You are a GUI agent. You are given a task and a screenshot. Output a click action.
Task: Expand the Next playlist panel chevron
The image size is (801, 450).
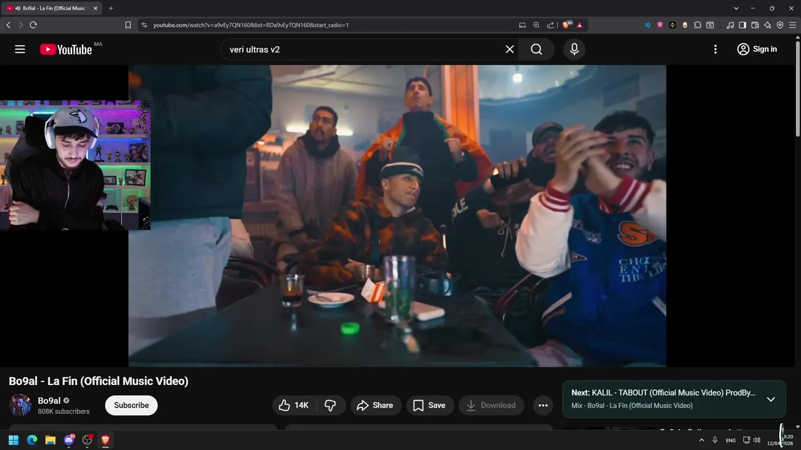771,399
